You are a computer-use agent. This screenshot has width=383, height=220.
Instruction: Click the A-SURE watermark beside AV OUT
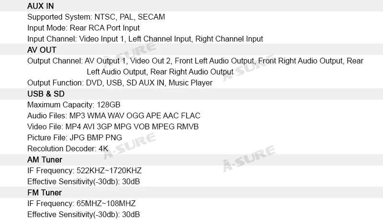coord(129,55)
